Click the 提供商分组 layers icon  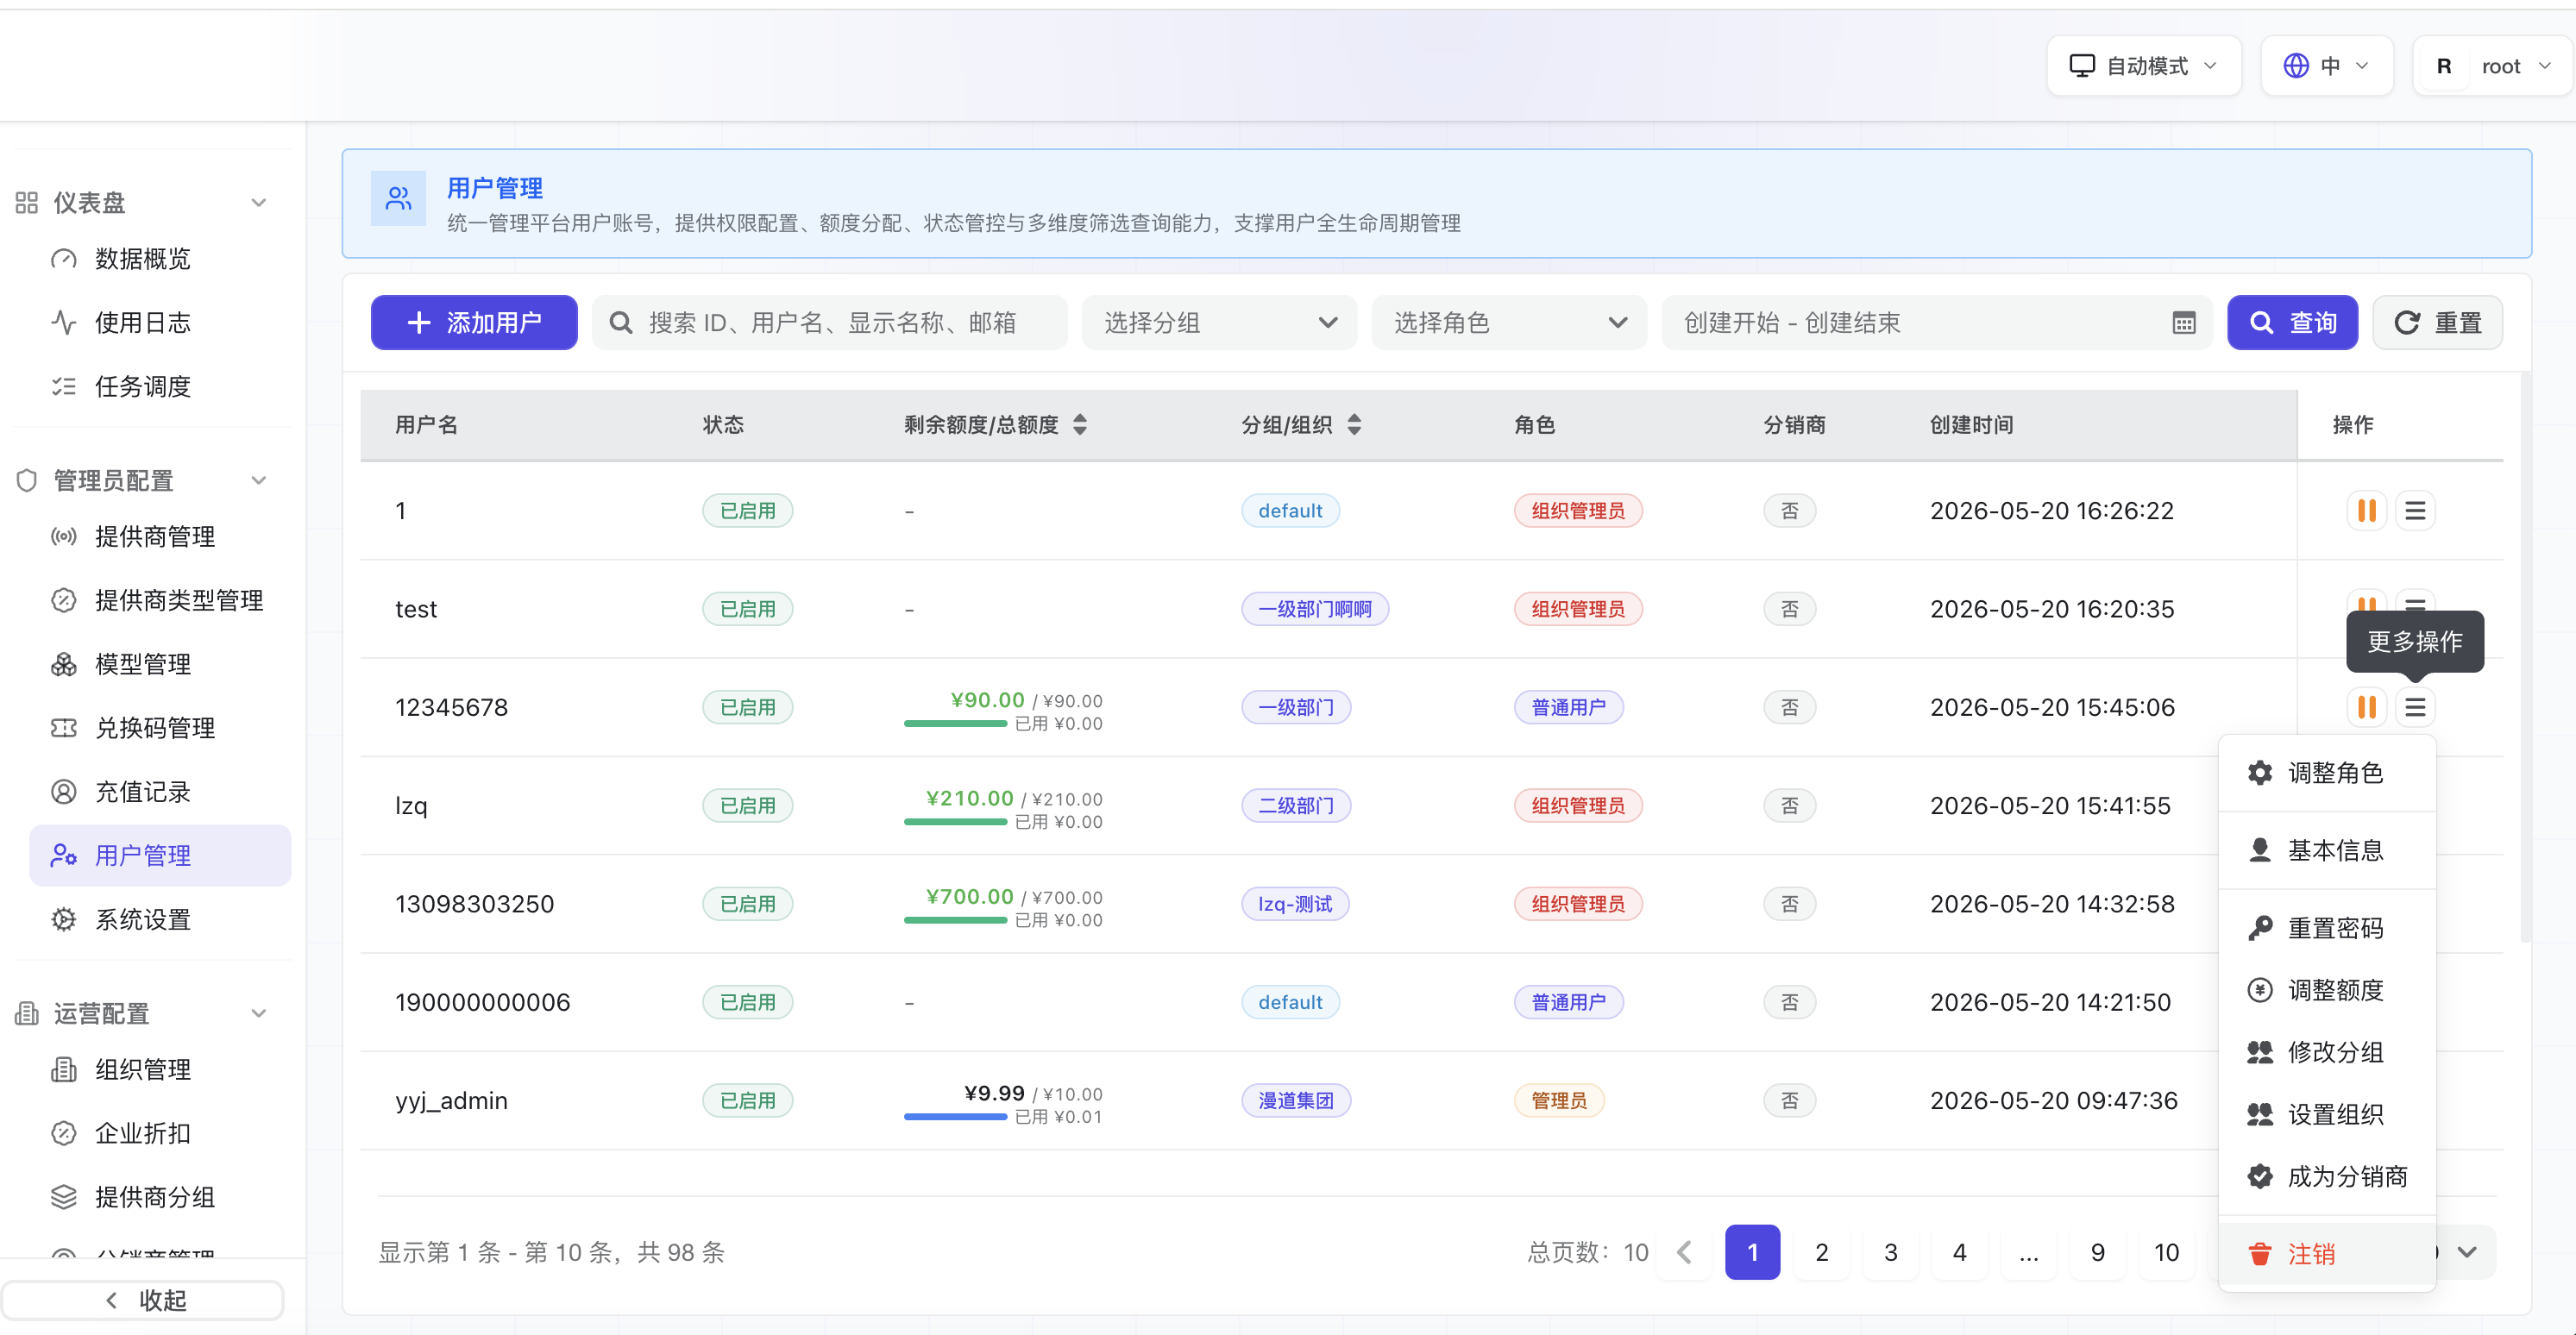pyautogui.click(x=63, y=1197)
